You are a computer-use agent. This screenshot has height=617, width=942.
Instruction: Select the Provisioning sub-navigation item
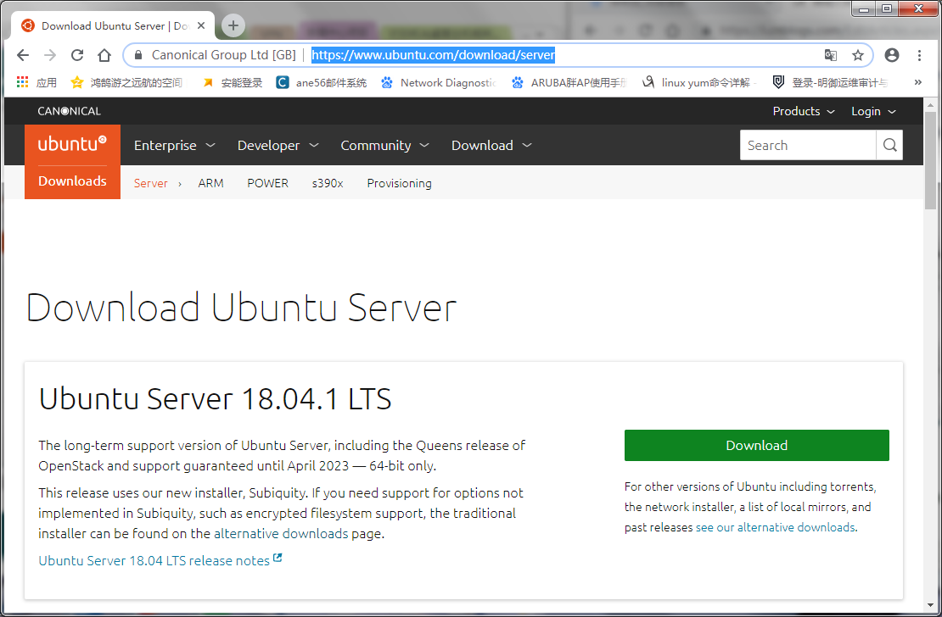coord(399,183)
